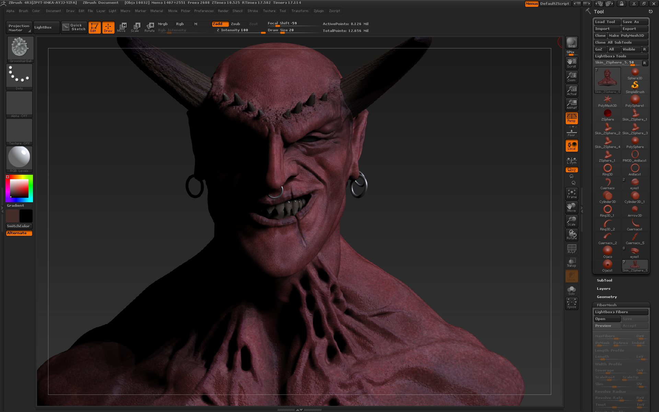Select the Rotate transform icon in top toolbar
Image resolution: width=659 pixels, height=412 pixels.
150,27
